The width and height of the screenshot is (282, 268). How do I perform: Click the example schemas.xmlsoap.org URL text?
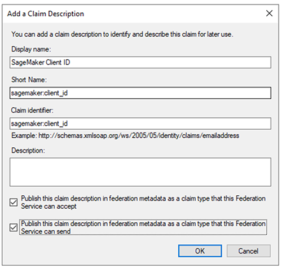click(x=139, y=135)
